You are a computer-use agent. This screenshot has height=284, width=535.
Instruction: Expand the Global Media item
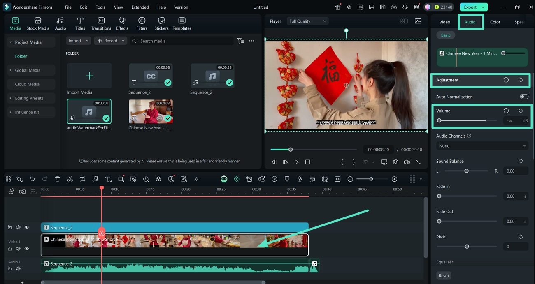tap(11, 70)
